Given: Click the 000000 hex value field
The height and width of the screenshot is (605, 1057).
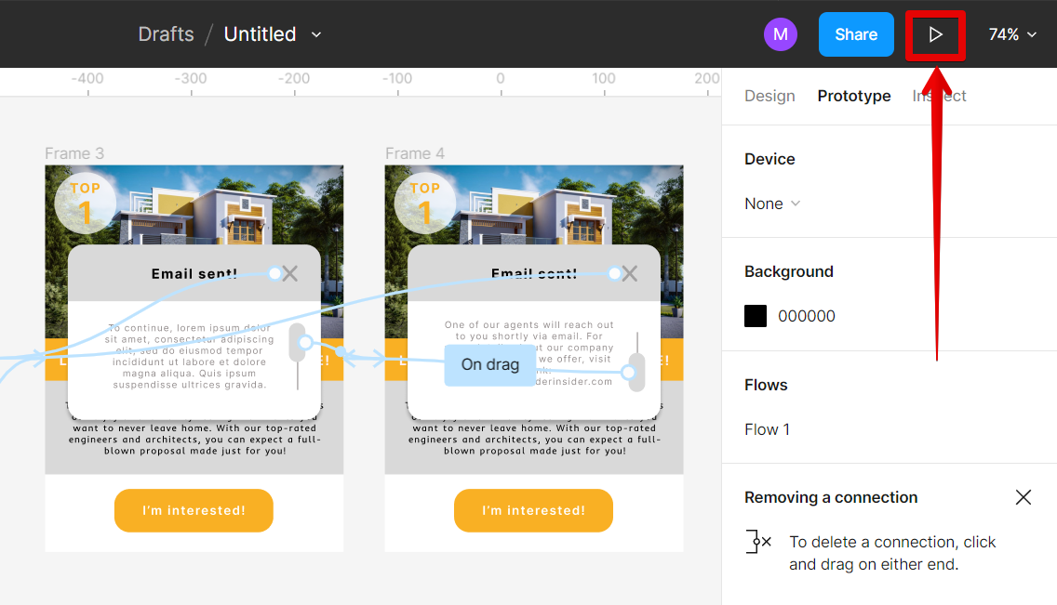Looking at the screenshot, I should (807, 316).
